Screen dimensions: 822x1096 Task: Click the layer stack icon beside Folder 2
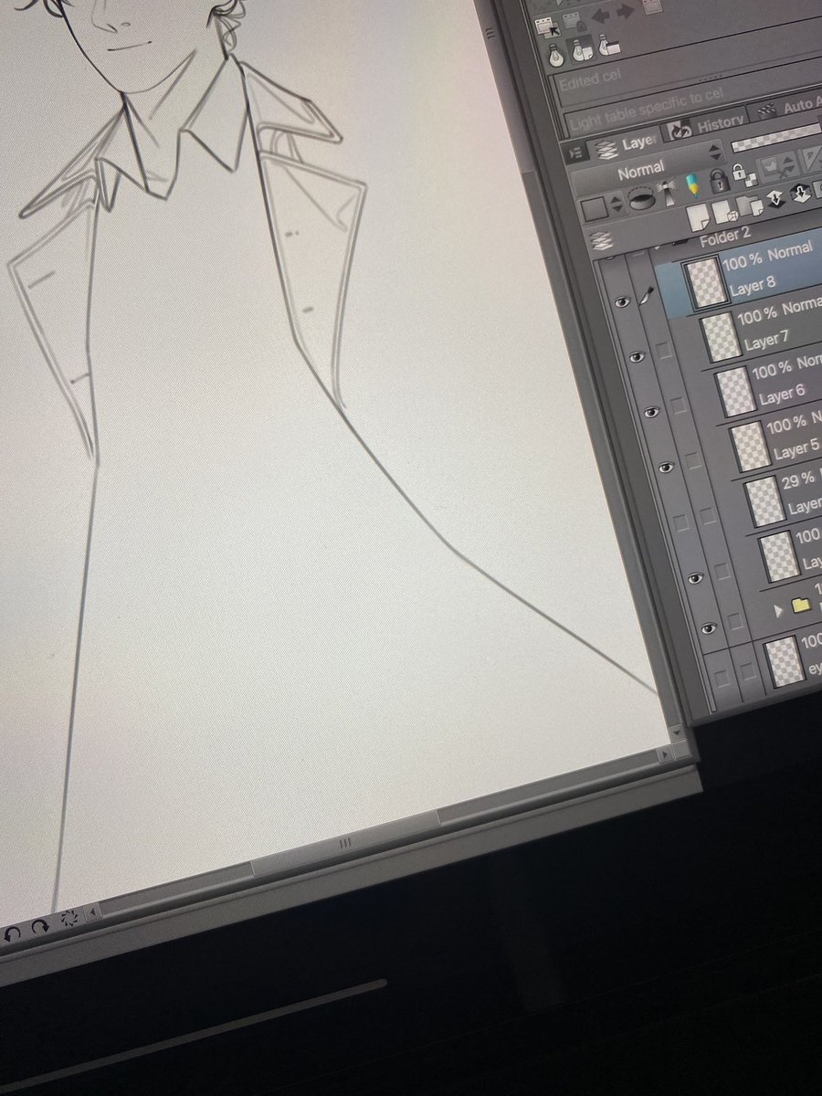600,241
